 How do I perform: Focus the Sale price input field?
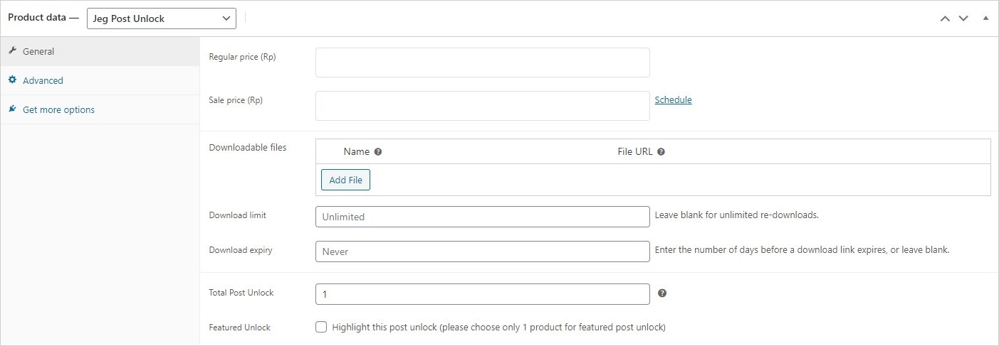(482, 106)
